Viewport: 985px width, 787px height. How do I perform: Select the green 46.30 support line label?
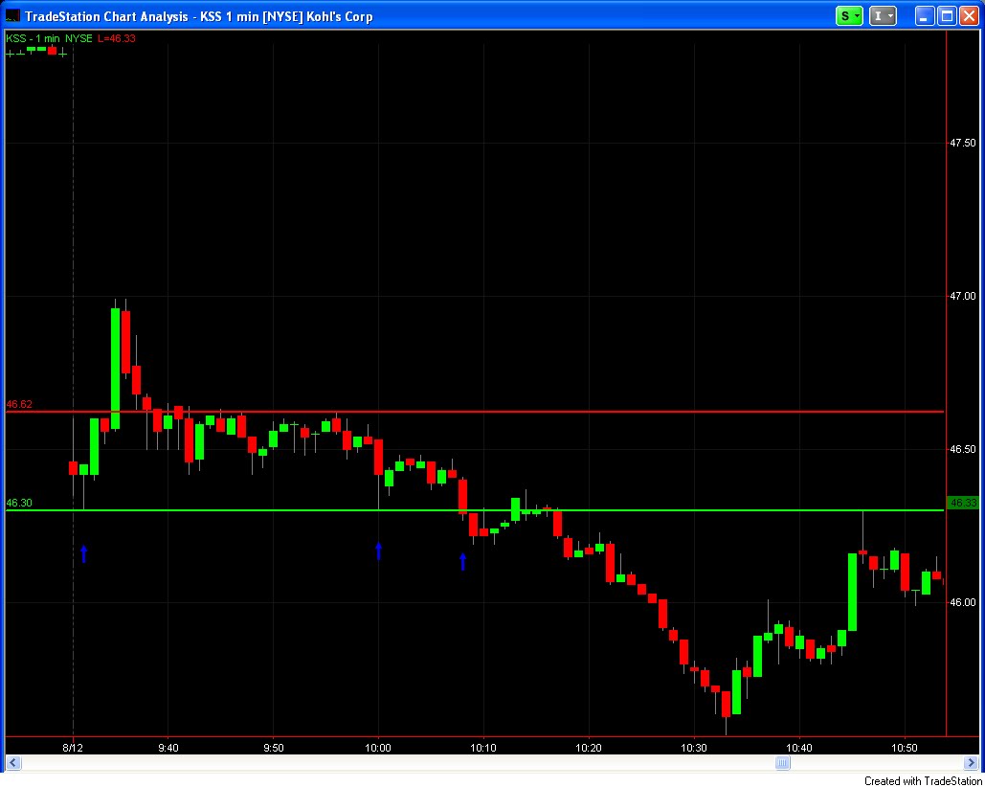17,502
